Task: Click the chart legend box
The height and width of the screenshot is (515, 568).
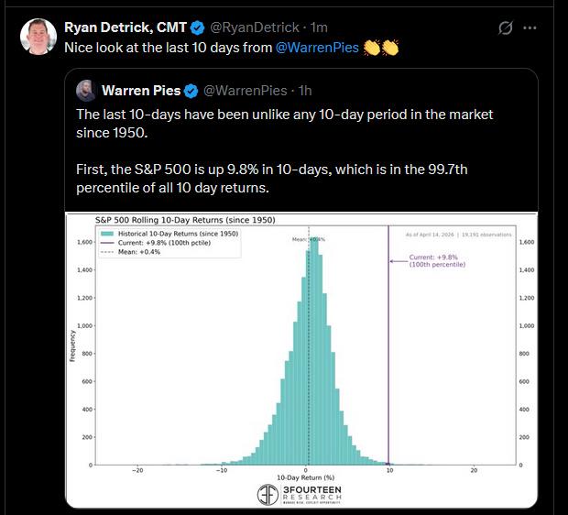Action: pos(169,243)
